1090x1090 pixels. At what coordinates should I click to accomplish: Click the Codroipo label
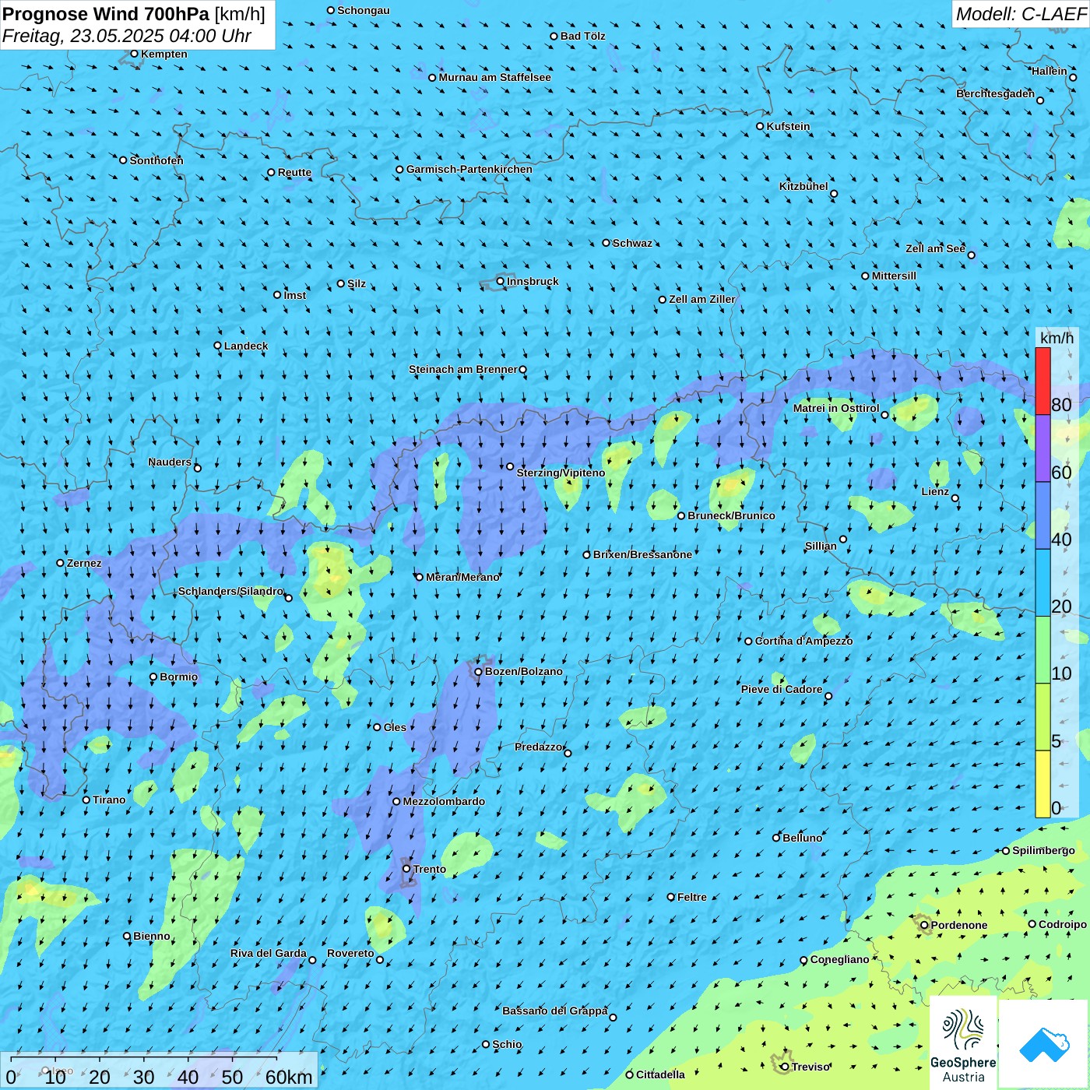tap(1063, 924)
